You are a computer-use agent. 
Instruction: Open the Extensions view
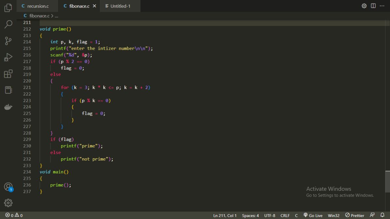pyautogui.click(x=8, y=74)
